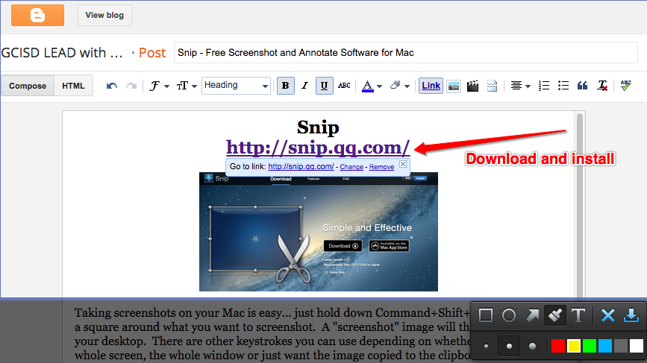Viewport: 647px width, 363px height.
Task: Open the Heading paragraph style dropdown
Action: [236, 86]
